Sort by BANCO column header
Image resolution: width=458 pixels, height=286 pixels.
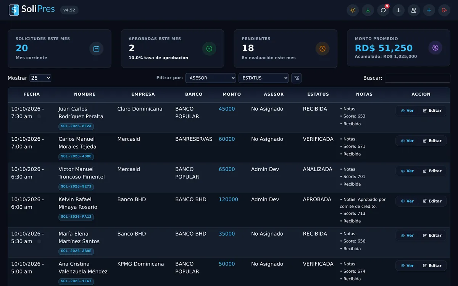tap(194, 94)
